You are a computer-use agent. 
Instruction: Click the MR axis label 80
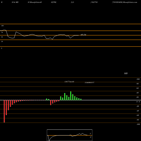click(138, 84)
